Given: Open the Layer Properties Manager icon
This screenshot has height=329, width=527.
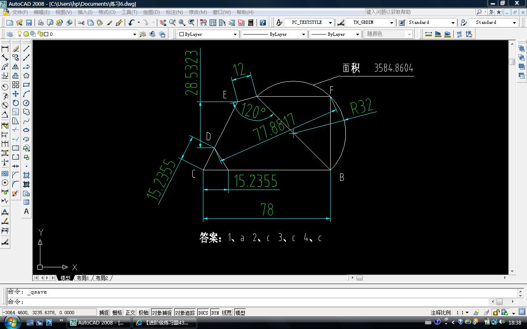Looking at the screenshot, I should pos(10,34).
